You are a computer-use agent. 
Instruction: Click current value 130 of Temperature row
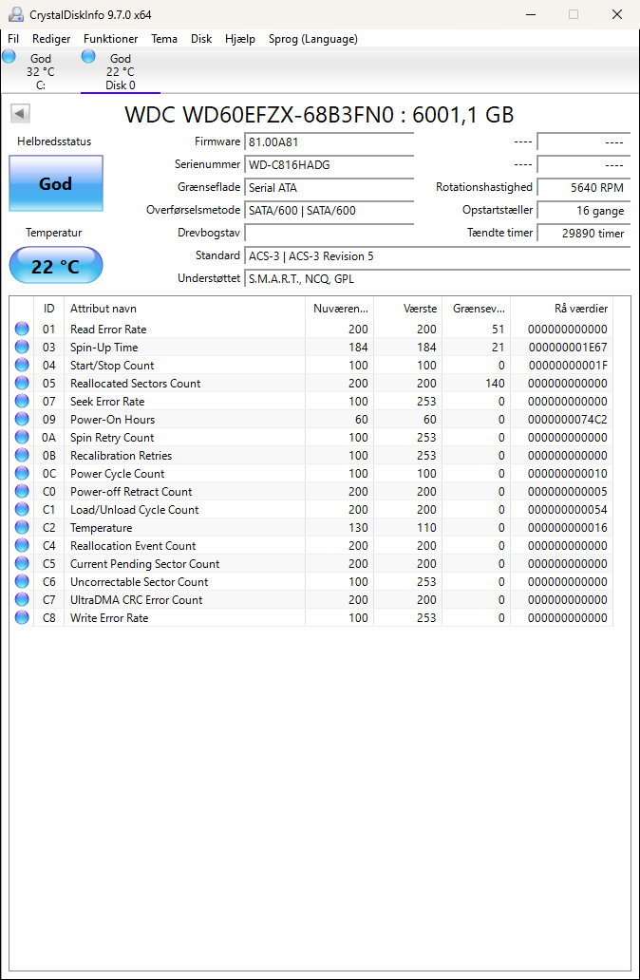[358, 527]
